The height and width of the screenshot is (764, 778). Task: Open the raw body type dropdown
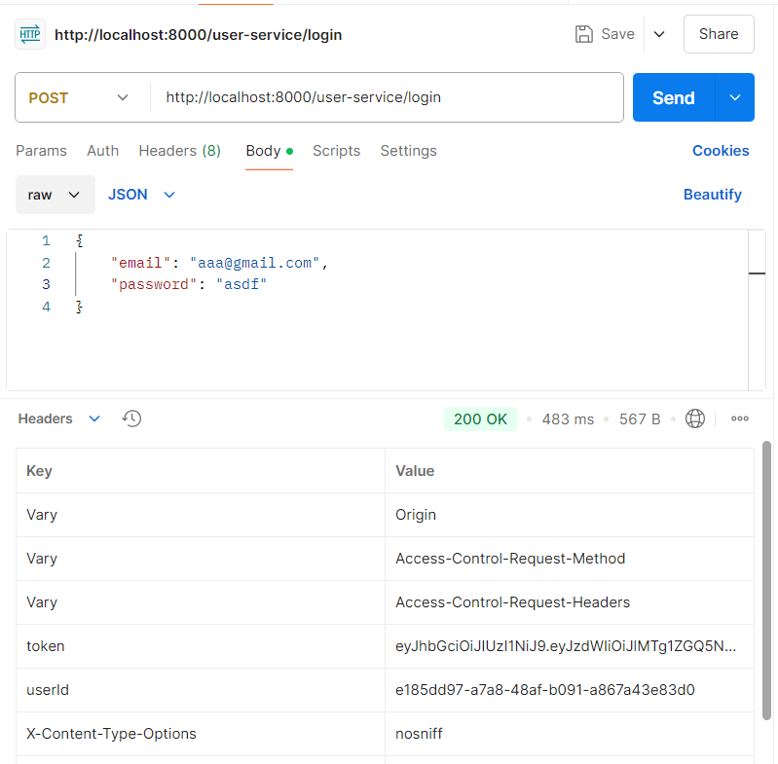coord(55,195)
